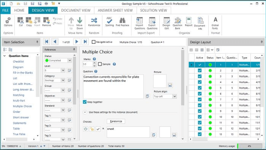
Task: Click the Question text field
Action: point(113,86)
